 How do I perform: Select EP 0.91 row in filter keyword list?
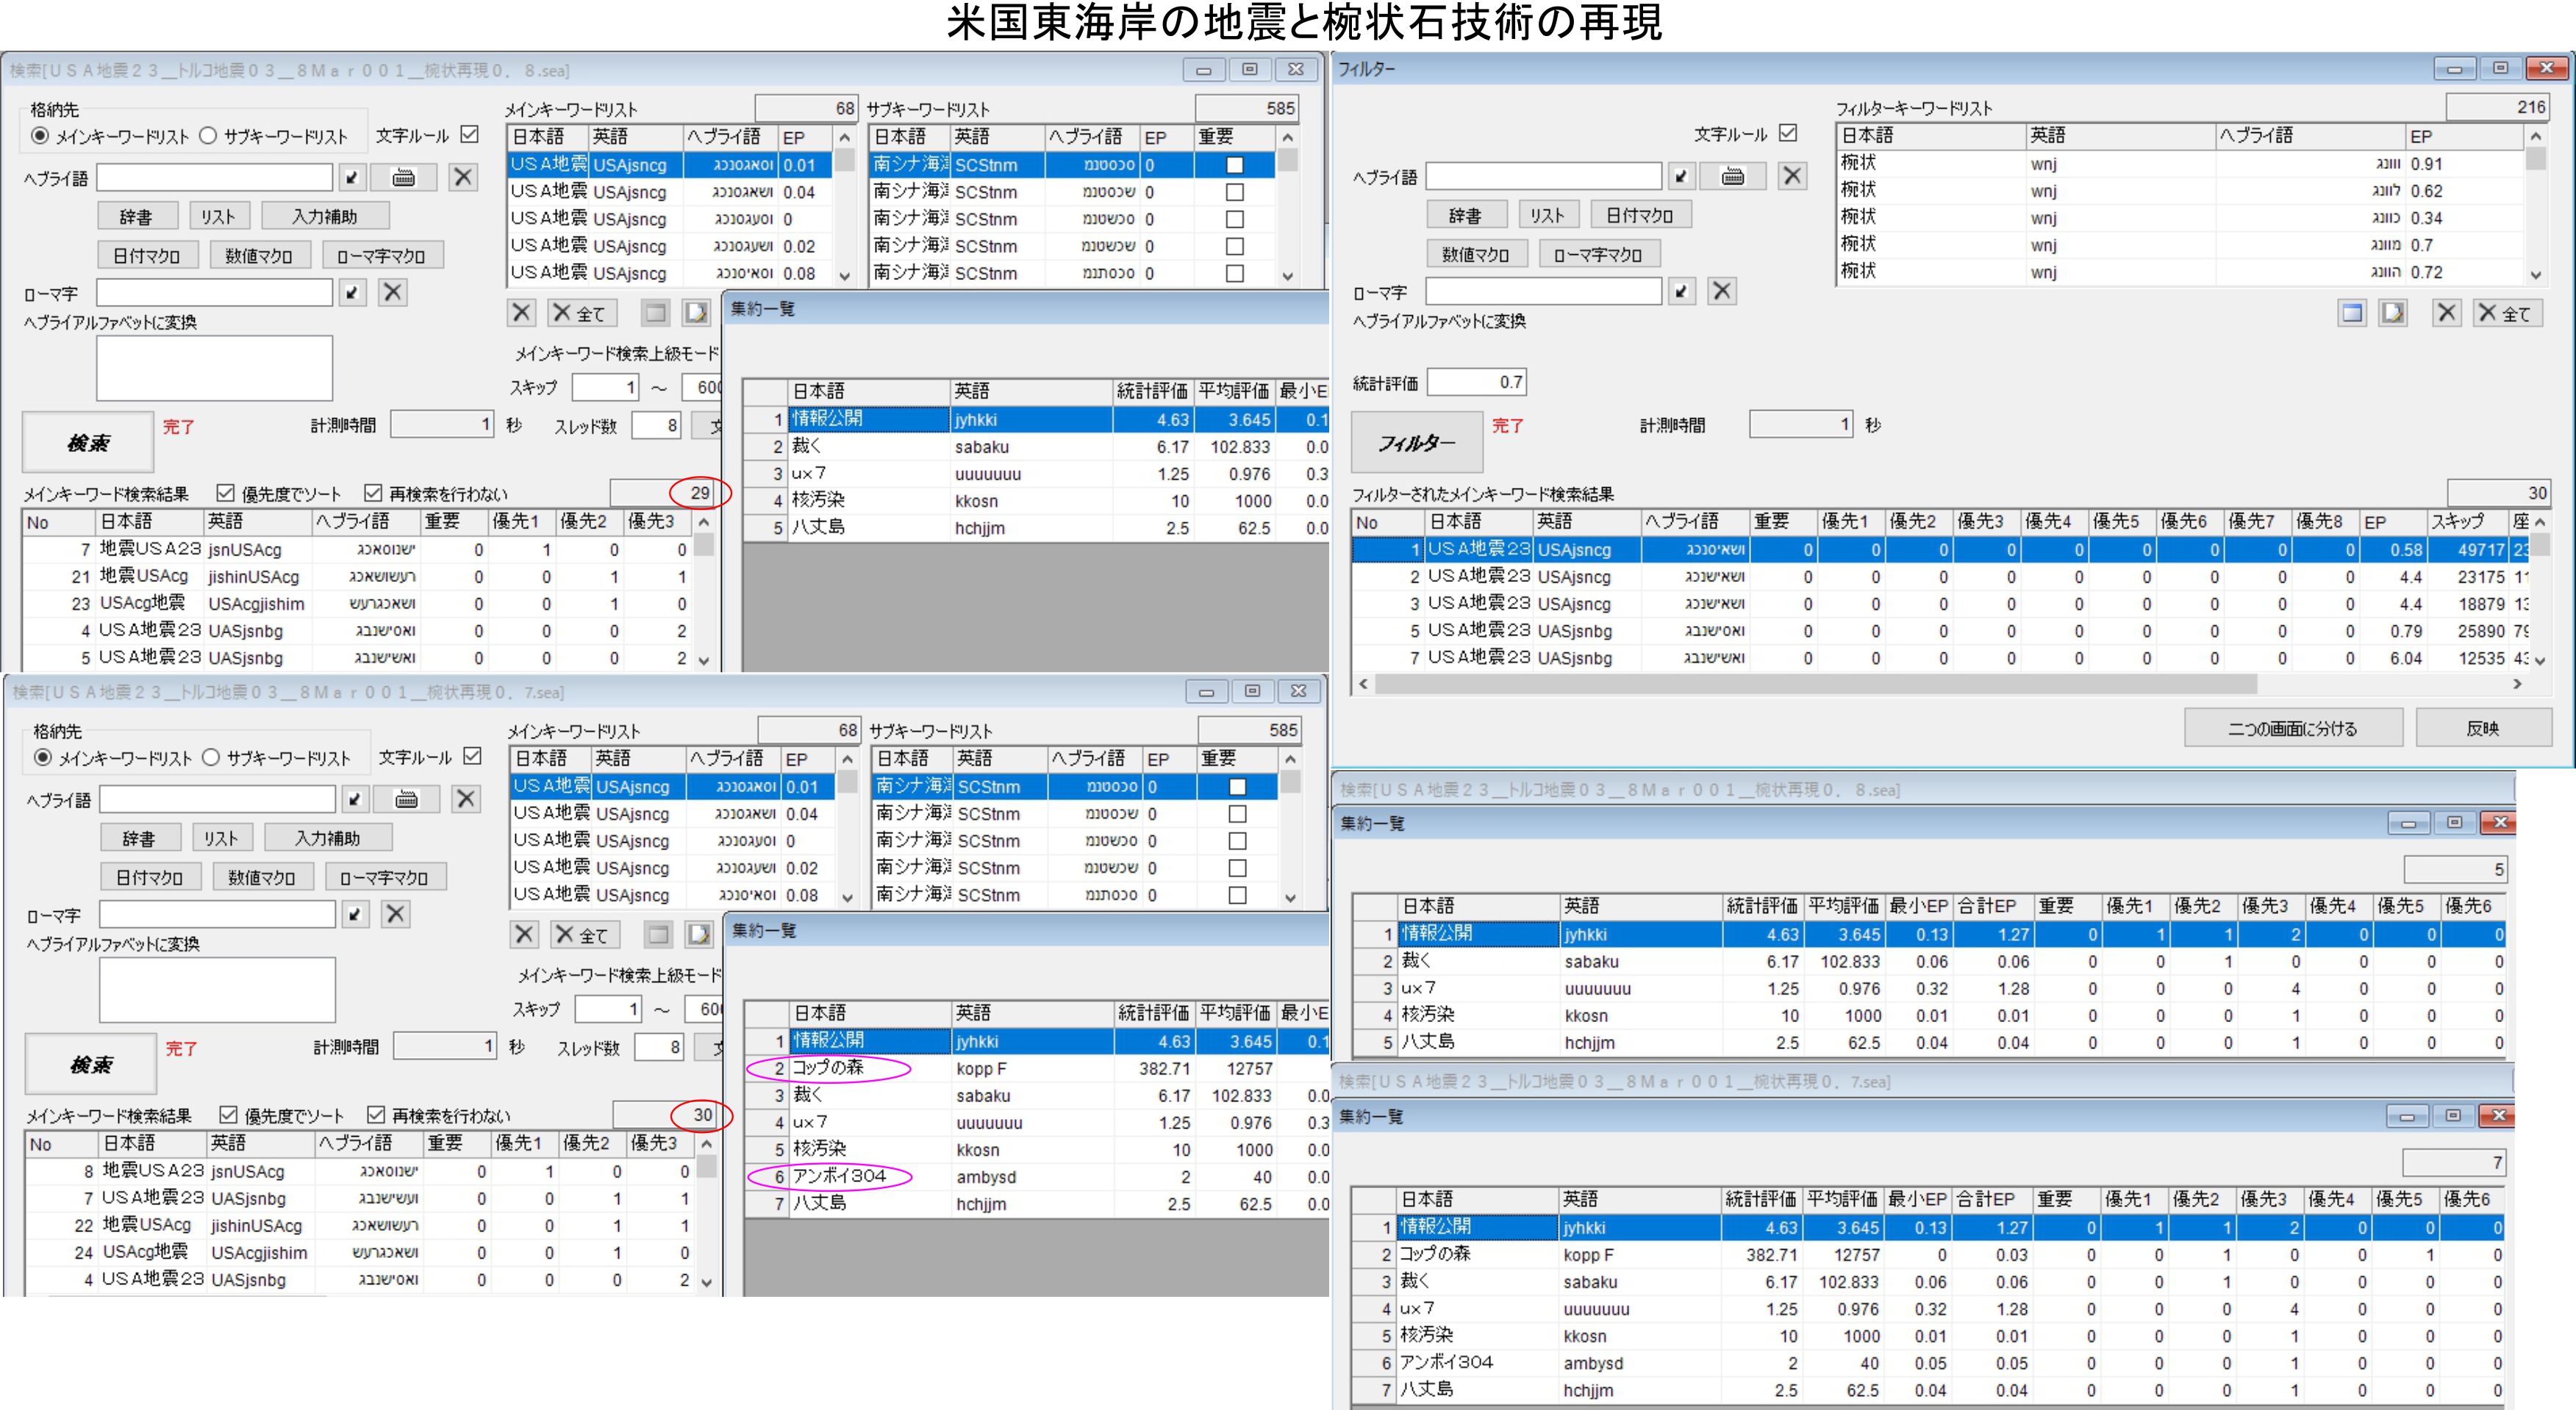[x=2181, y=164]
